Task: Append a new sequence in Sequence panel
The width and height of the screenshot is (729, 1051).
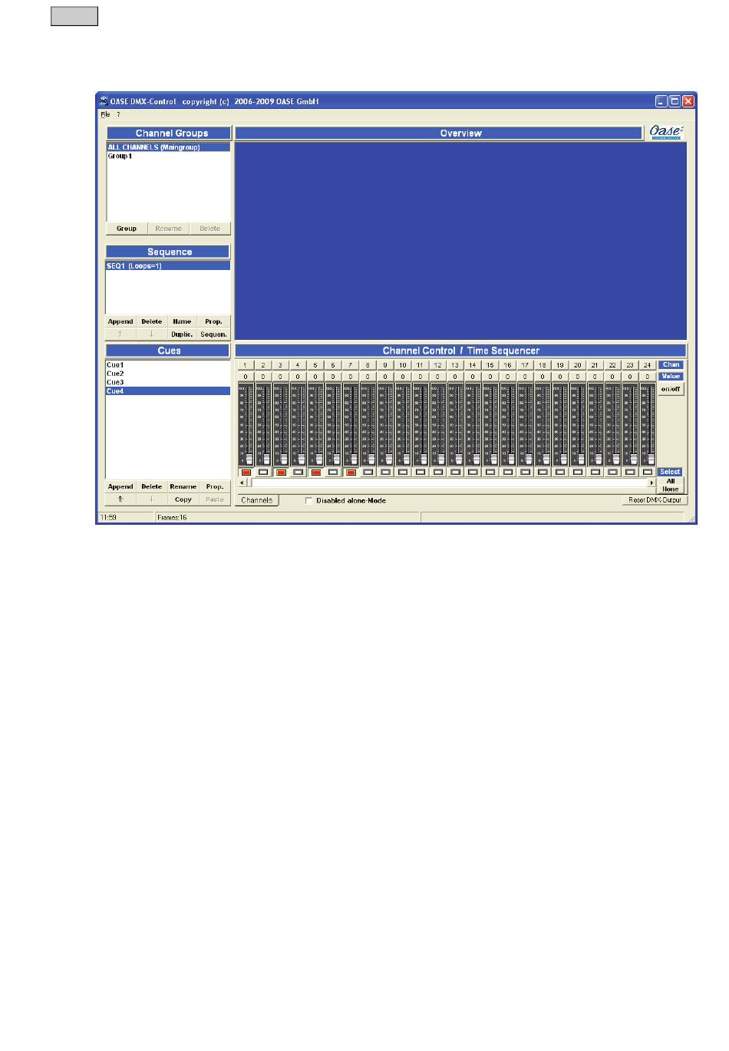Action: pyautogui.click(x=120, y=321)
